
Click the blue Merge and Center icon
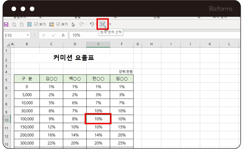tap(29, 24)
